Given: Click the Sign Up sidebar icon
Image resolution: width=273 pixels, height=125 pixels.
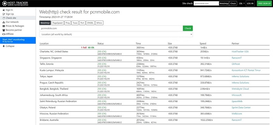Looking at the screenshot, I should point(4,14).
